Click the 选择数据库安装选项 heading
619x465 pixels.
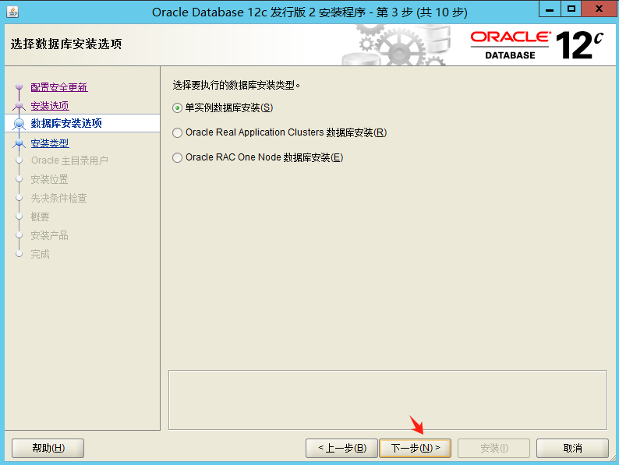pos(66,44)
